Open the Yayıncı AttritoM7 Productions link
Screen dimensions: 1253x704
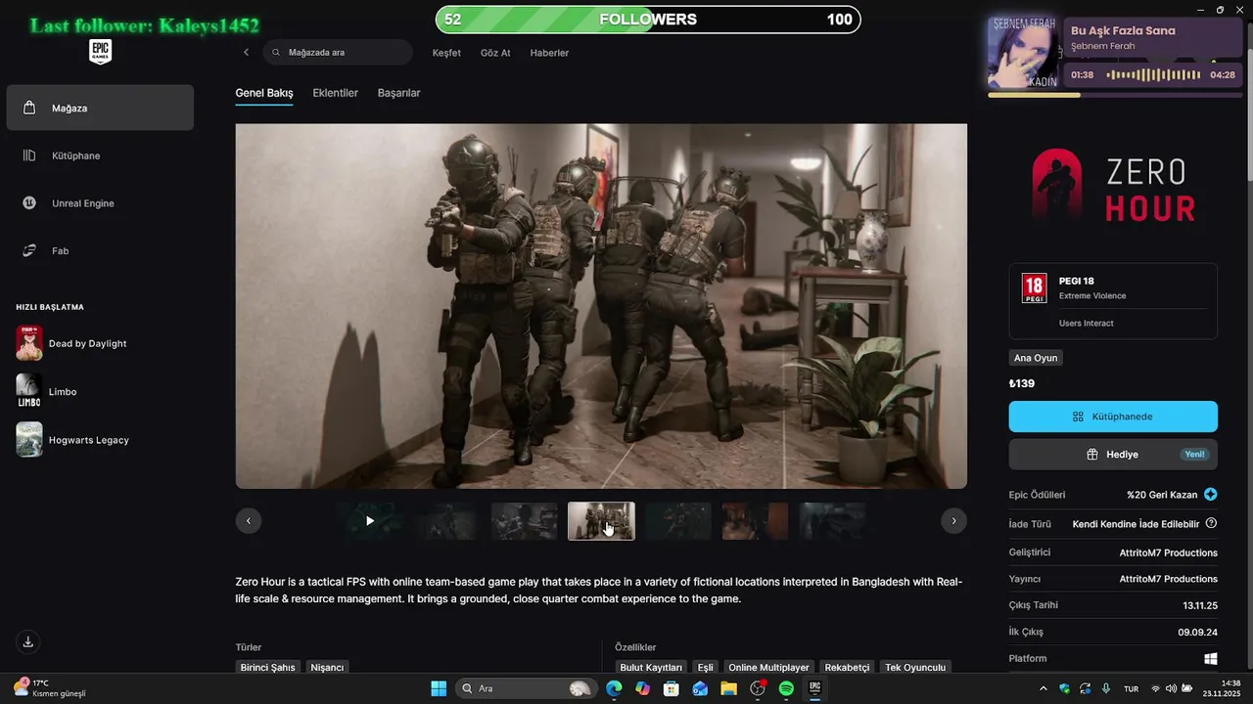(1168, 579)
